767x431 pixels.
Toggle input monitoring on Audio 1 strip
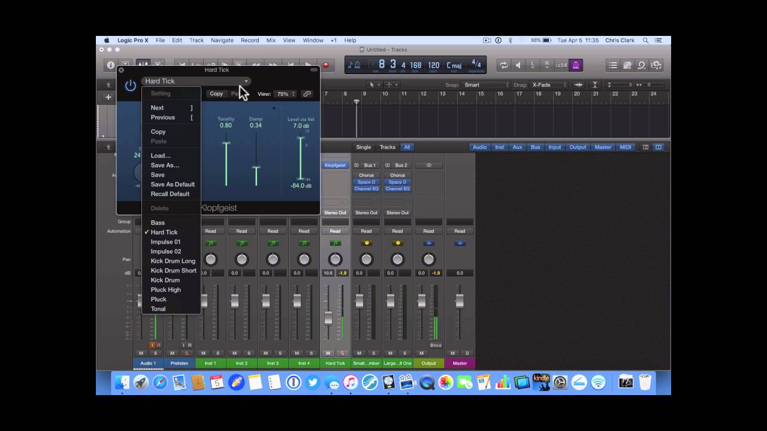coord(152,345)
